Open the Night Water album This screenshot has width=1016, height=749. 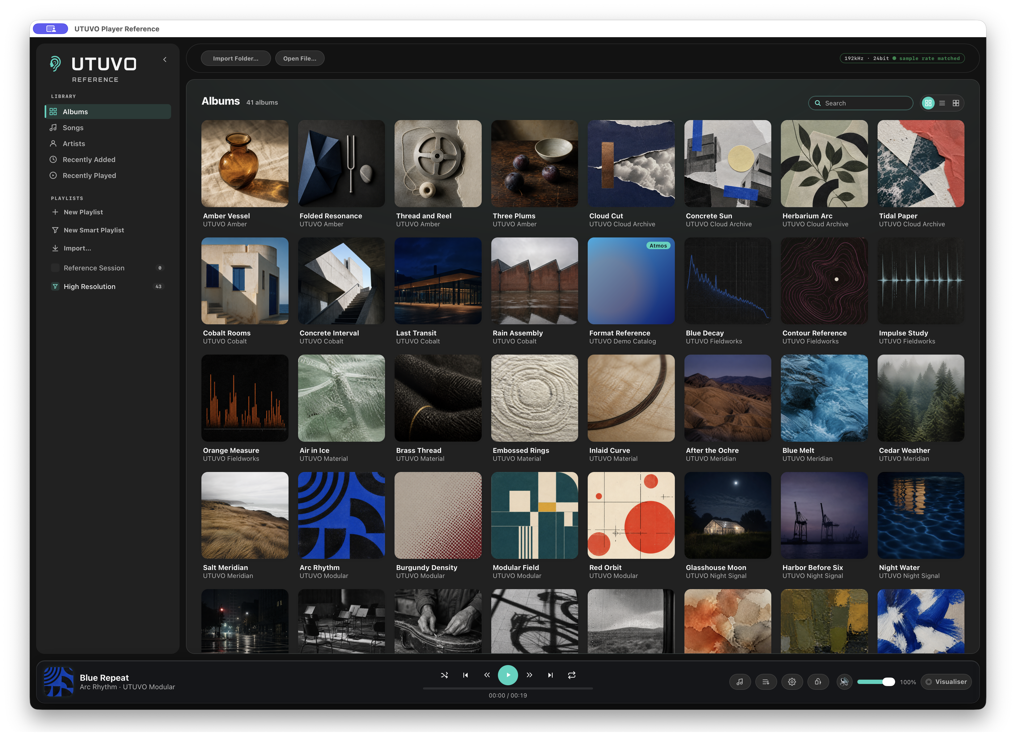tap(921, 516)
